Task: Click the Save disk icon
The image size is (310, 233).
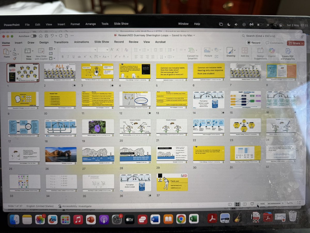Action: point(46,36)
